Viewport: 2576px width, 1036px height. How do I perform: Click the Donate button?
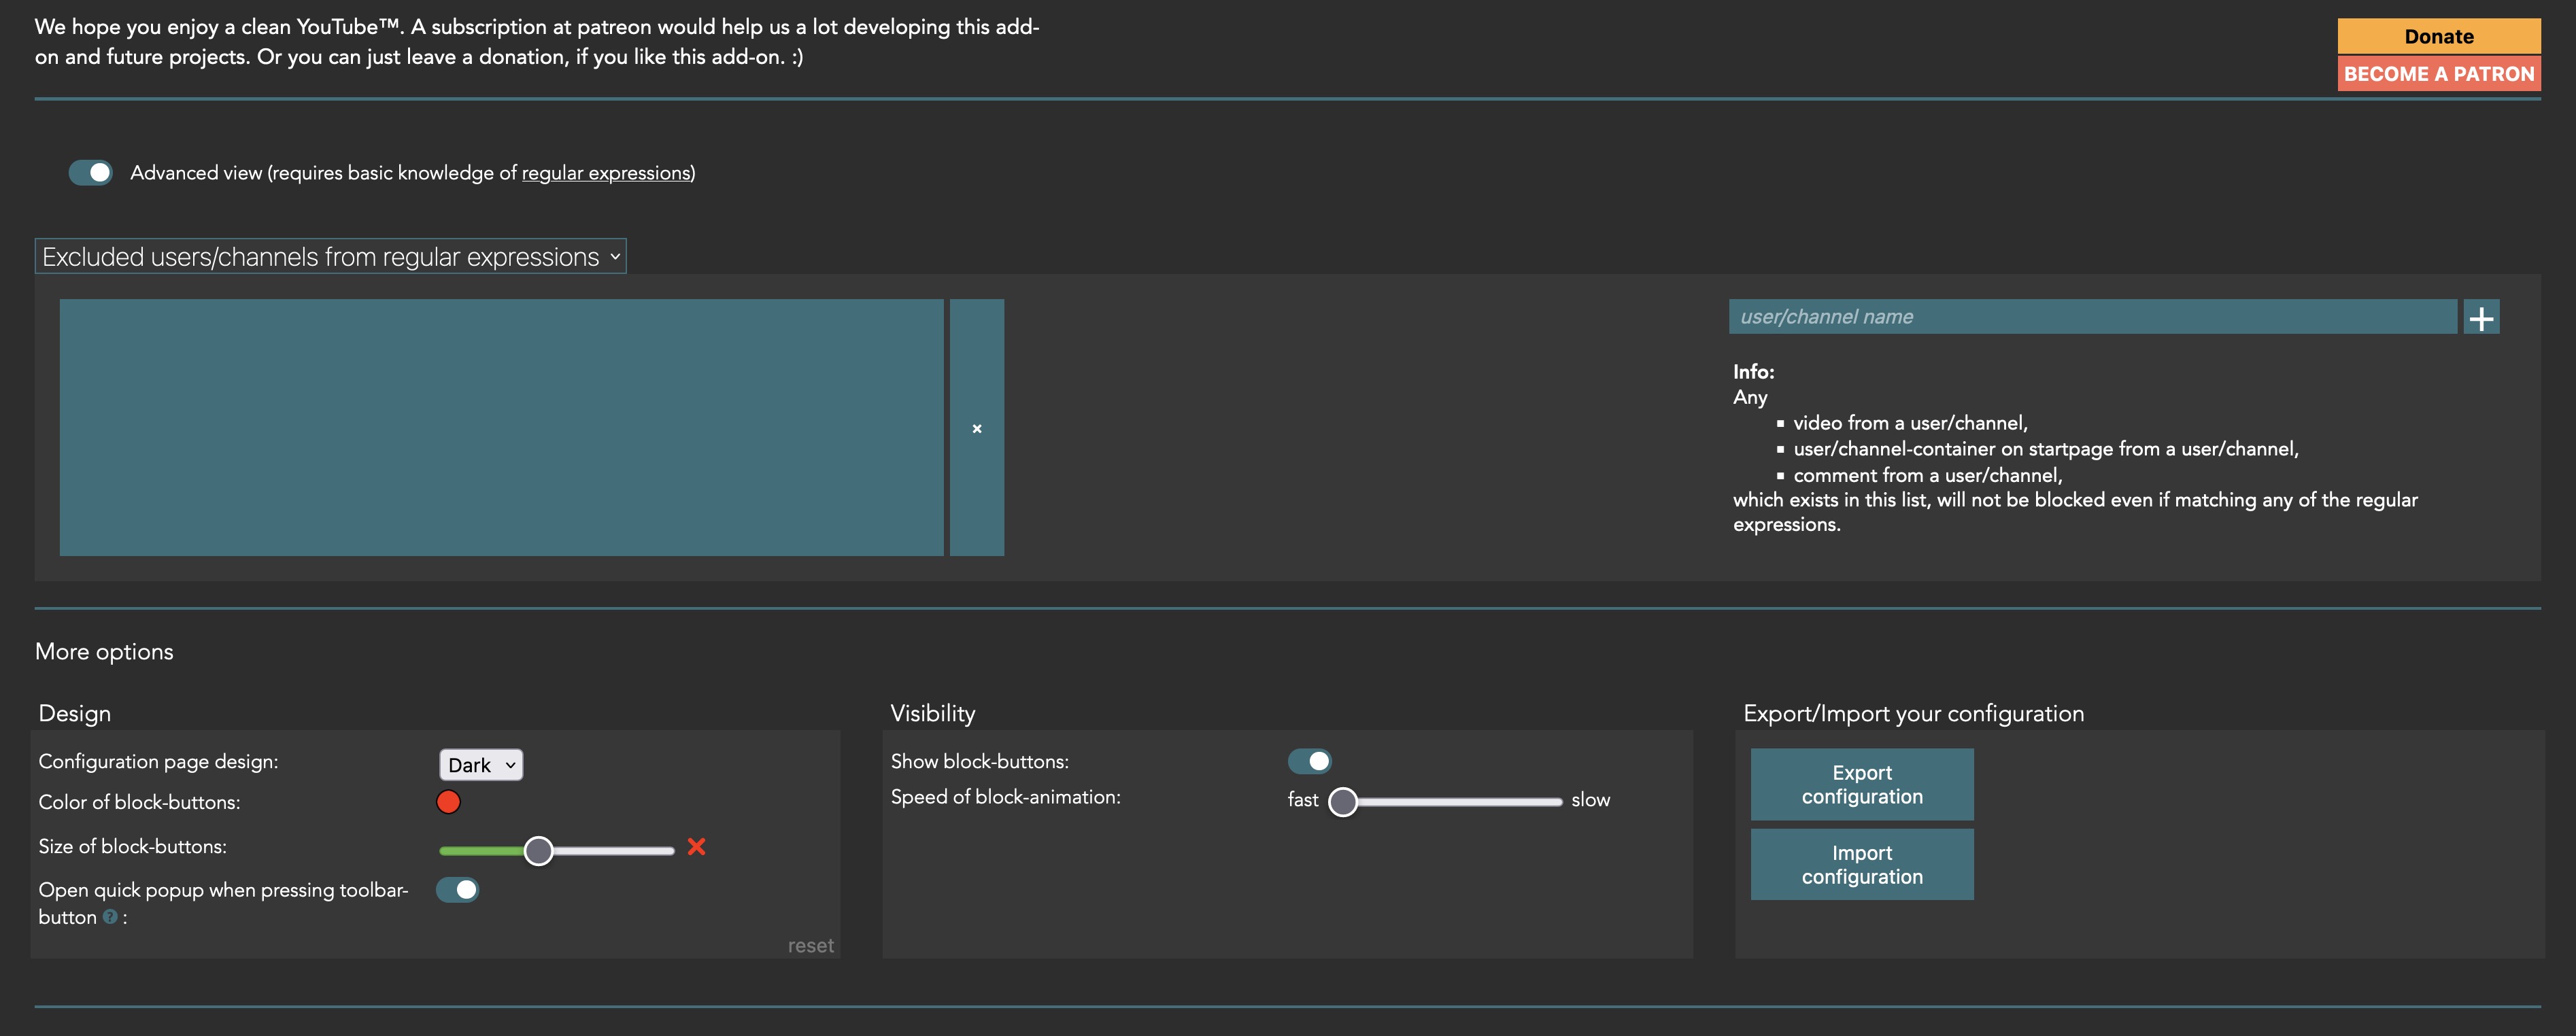pos(2438,36)
